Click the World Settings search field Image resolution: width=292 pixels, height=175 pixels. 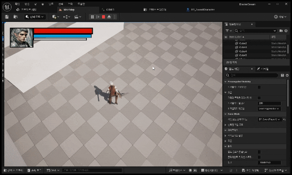(251, 75)
